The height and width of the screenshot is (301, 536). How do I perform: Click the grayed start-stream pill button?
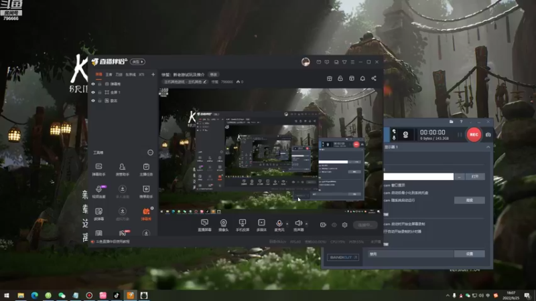tap(365, 225)
